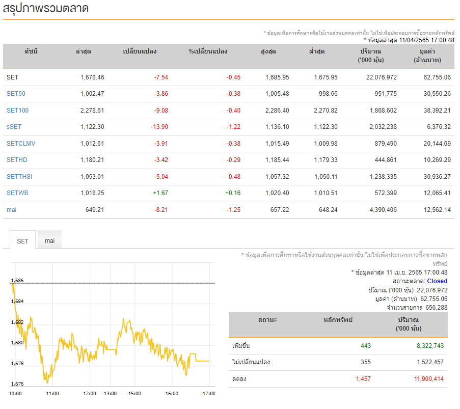Select SETTHSI high value 1,057.32

click(x=277, y=177)
